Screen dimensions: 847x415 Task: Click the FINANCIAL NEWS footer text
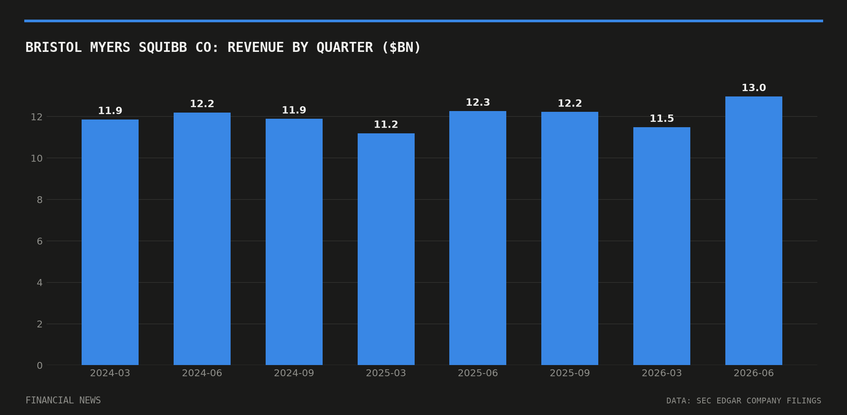63,400
